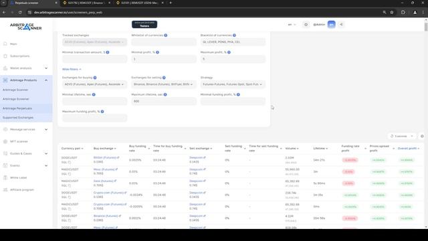
Task: Expand the Events sidebar section
Action: coord(46,165)
